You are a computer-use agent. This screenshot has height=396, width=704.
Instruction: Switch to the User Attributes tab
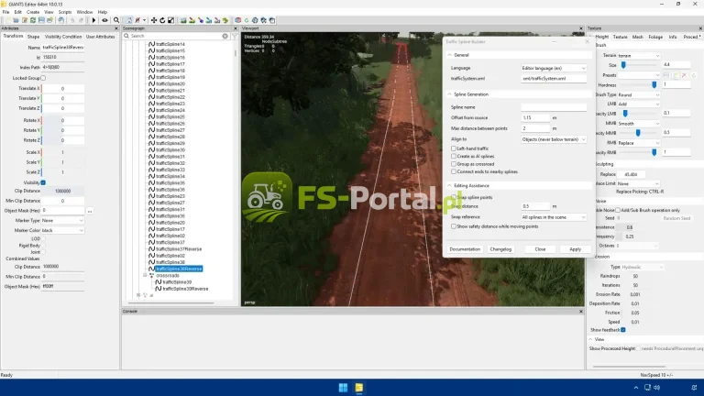point(100,37)
